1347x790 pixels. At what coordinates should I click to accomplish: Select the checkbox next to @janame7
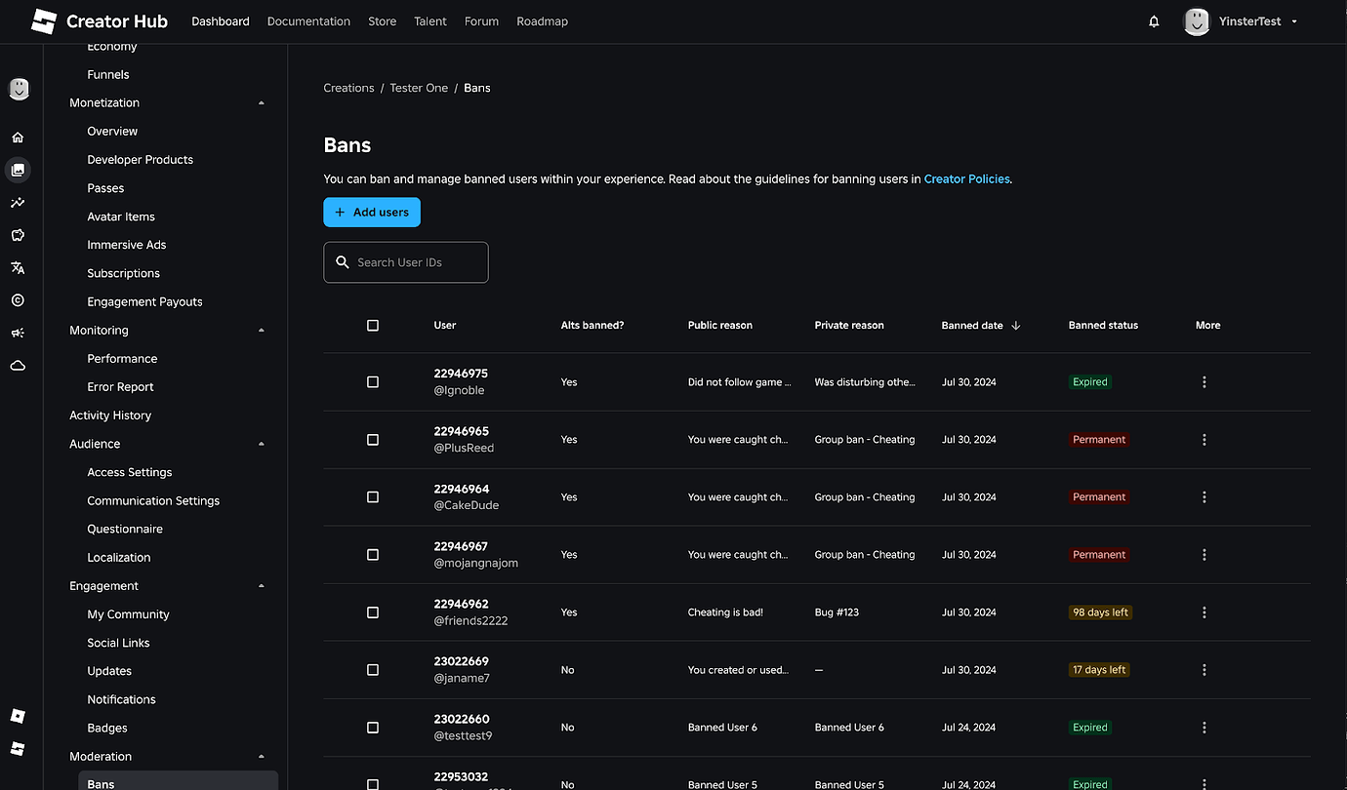click(372, 670)
